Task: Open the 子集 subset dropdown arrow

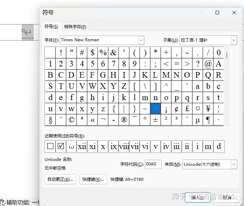Action: coord(234,40)
